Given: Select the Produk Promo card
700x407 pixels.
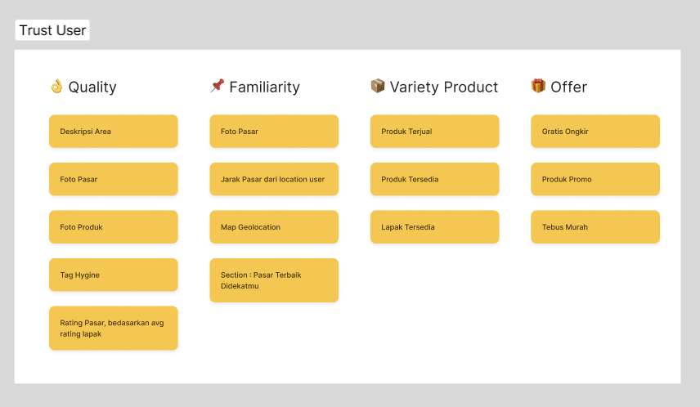Looking at the screenshot, I should [x=595, y=179].
